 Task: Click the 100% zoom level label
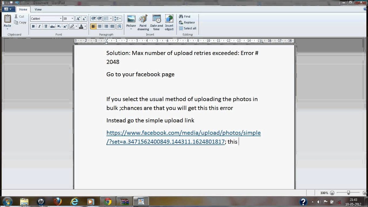(324, 193)
